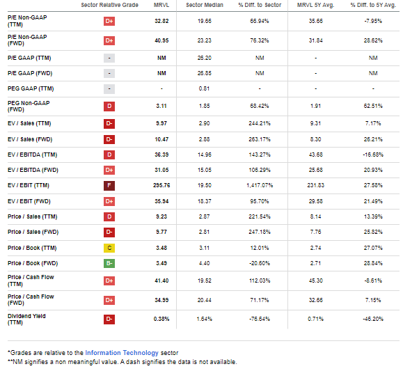Viewport: 403px width, 371px height.
Task: Click the -46.20% 5Y difference value
Action: (x=373, y=319)
